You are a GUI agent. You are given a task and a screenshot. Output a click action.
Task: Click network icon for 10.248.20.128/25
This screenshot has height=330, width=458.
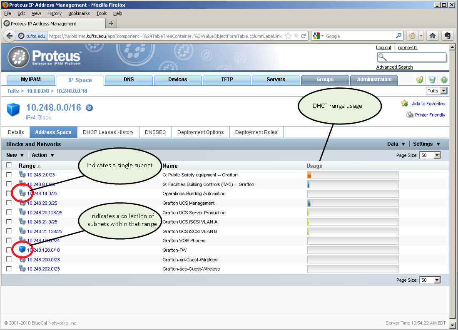tap(22, 212)
